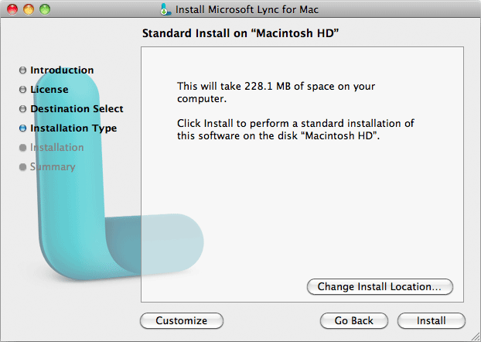481x342 pixels.
Task: Click the window resize grip corner
Action: [x=475, y=337]
